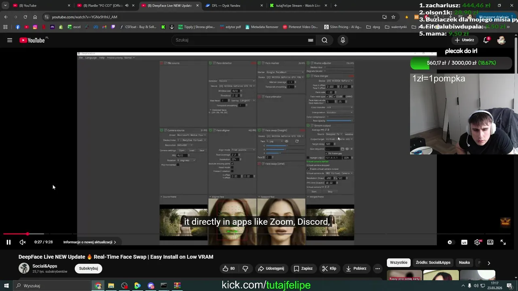518x291 pixels.
Task: Pause the video
Action: click(8, 242)
